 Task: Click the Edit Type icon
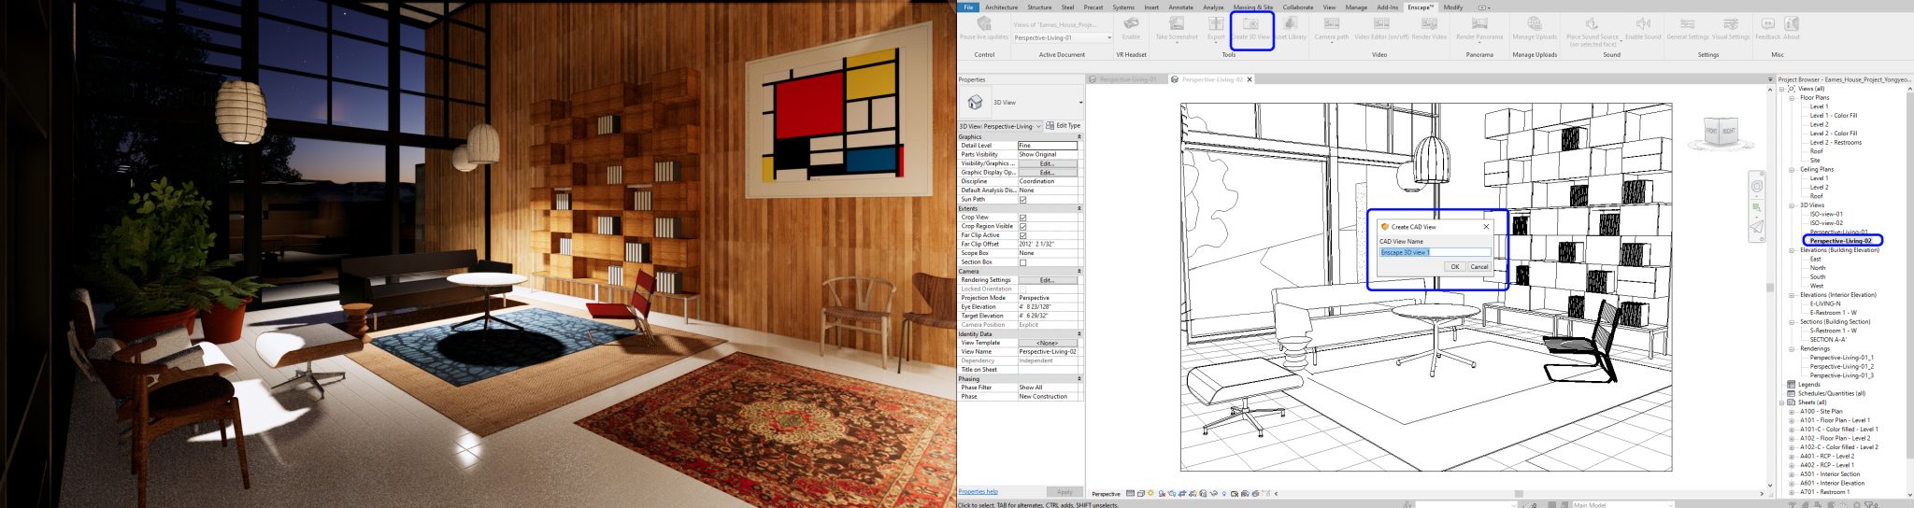1050,125
